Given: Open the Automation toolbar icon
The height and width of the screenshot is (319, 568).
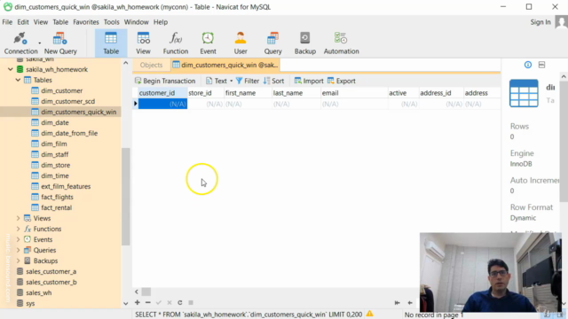Looking at the screenshot, I should (x=341, y=43).
